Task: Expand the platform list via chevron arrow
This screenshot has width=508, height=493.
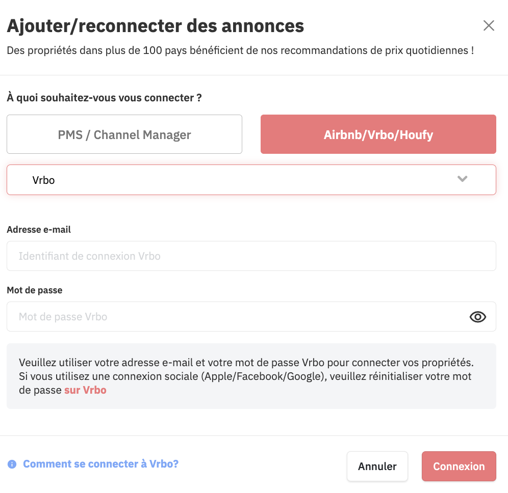Action: tap(462, 179)
